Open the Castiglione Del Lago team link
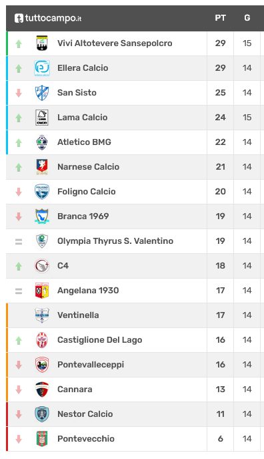The width and height of the screenshot is (264, 459). click(x=99, y=340)
